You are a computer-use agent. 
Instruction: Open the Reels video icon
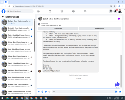(50, 11)
